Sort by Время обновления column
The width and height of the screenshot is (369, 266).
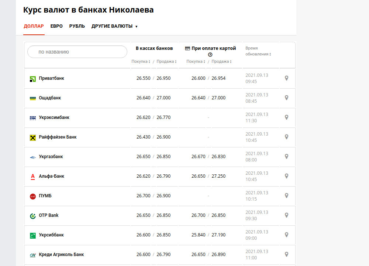pyautogui.click(x=258, y=51)
